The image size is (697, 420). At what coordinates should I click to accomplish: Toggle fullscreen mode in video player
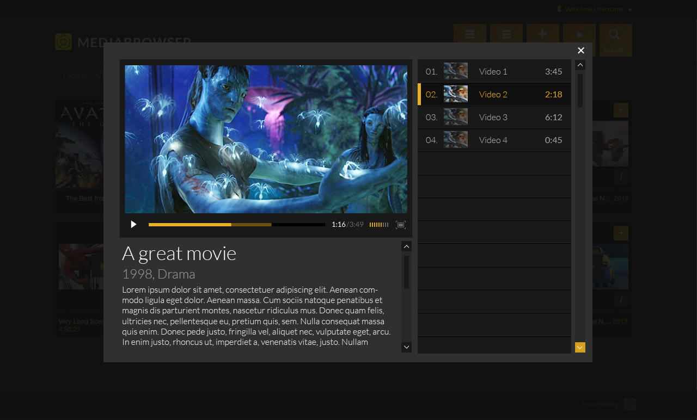pos(401,225)
